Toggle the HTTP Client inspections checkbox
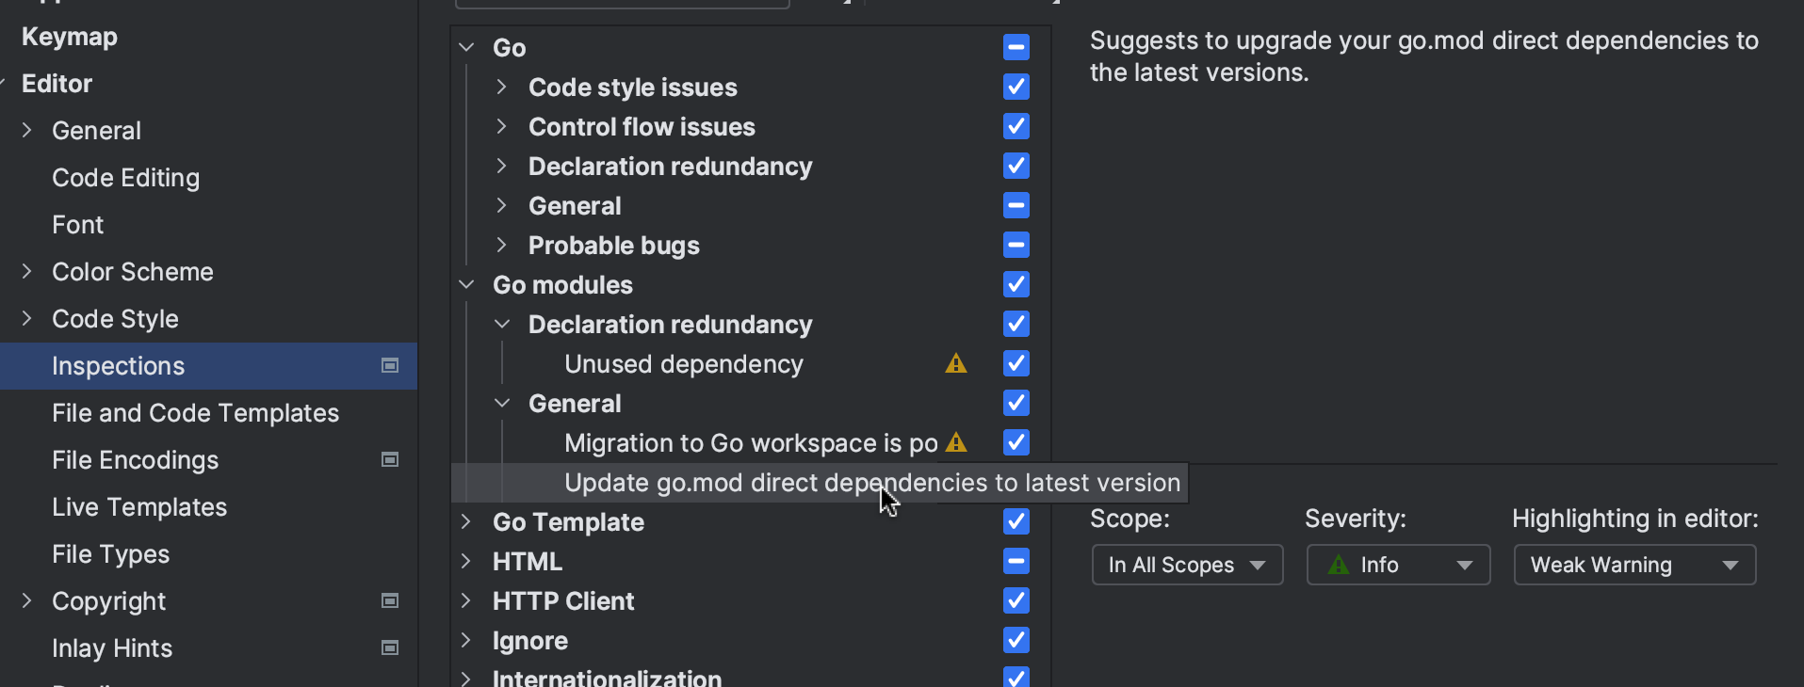This screenshot has width=1804, height=687. pyautogui.click(x=1016, y=601)
